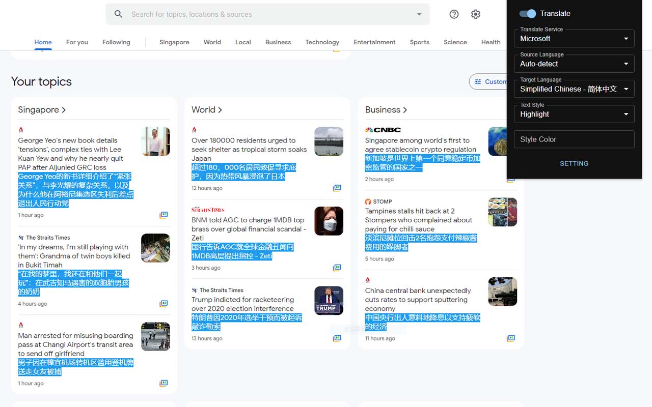
Task: Click the SETTING button in translate panel
Action: pyautogui.click(x=574, y=163)
